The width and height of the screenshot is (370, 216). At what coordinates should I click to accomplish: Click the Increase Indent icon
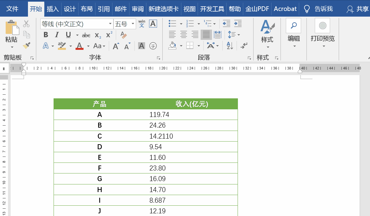[238, 24]
